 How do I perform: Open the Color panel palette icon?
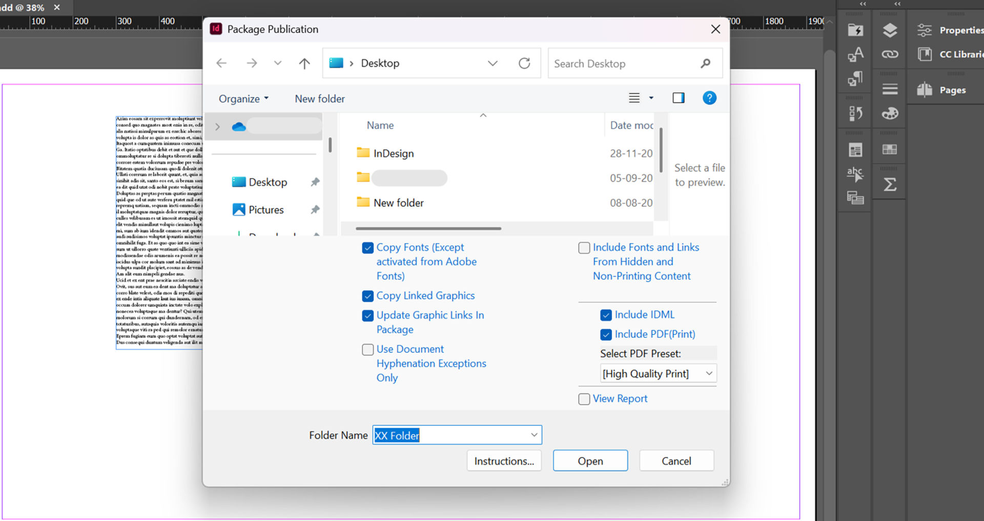point(890,113)
